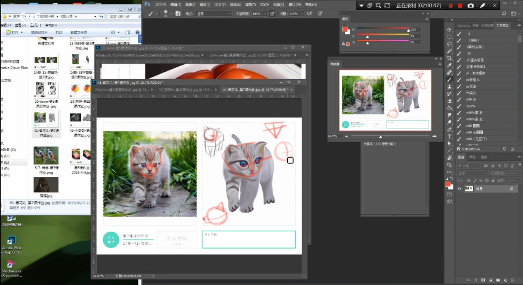Viewport: 523px width, 285px height.
Task: Toggle airbrush mode in the options bar
Action: click(x=308, y=14)
